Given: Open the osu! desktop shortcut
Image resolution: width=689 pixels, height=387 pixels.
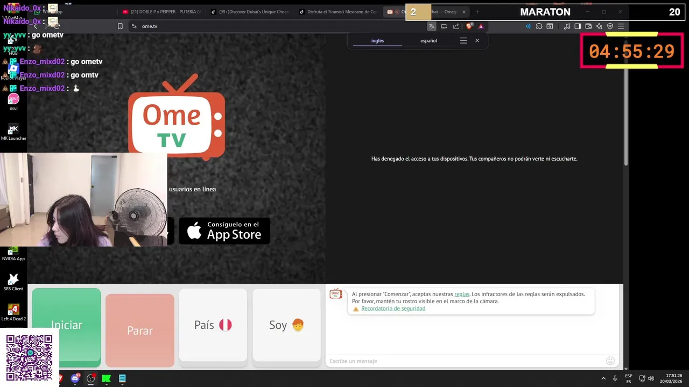Looking at the screenshot, I should (x=13, y=102).
